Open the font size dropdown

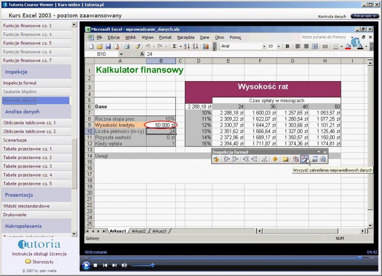(278, 46)
